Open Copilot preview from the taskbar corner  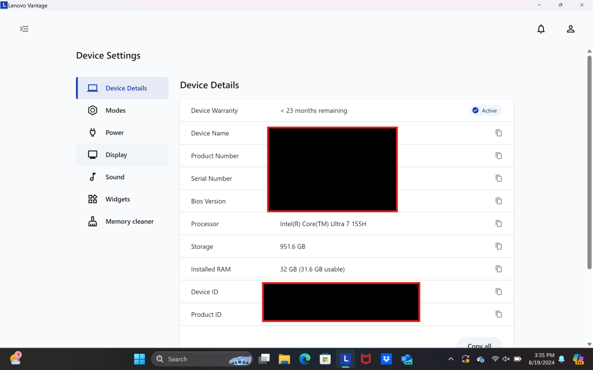[579, 359]
